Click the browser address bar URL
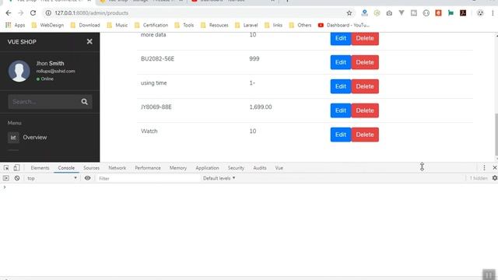 pyautogui.click(x=92, y=13)
